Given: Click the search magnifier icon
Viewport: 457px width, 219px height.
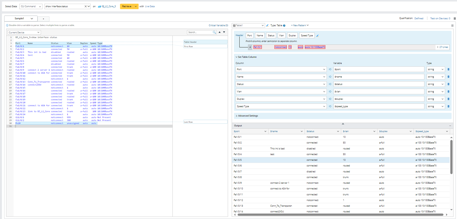Looking at the screenshot, I should point(214,32).
